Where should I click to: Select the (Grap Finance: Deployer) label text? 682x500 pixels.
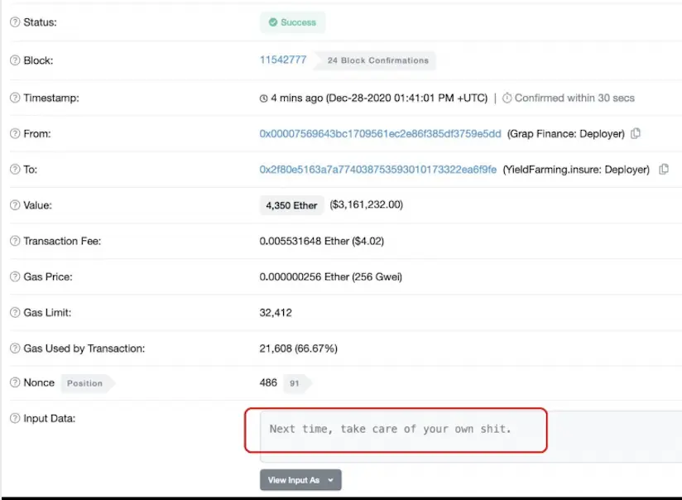[566, 133]
